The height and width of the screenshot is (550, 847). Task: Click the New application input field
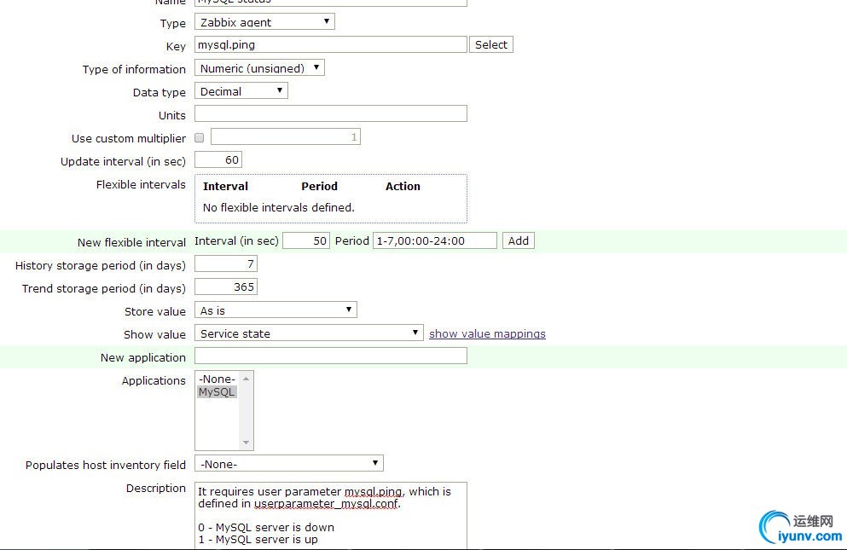[x=330, y=356]
